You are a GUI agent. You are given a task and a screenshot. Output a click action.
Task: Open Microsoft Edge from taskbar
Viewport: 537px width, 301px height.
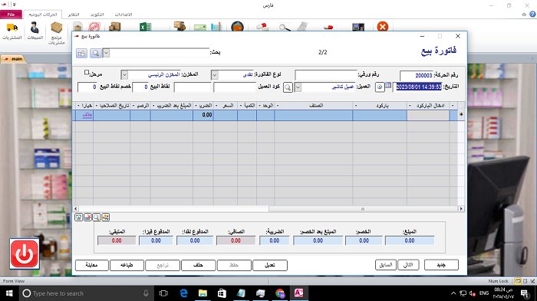[x=184, y=293]
